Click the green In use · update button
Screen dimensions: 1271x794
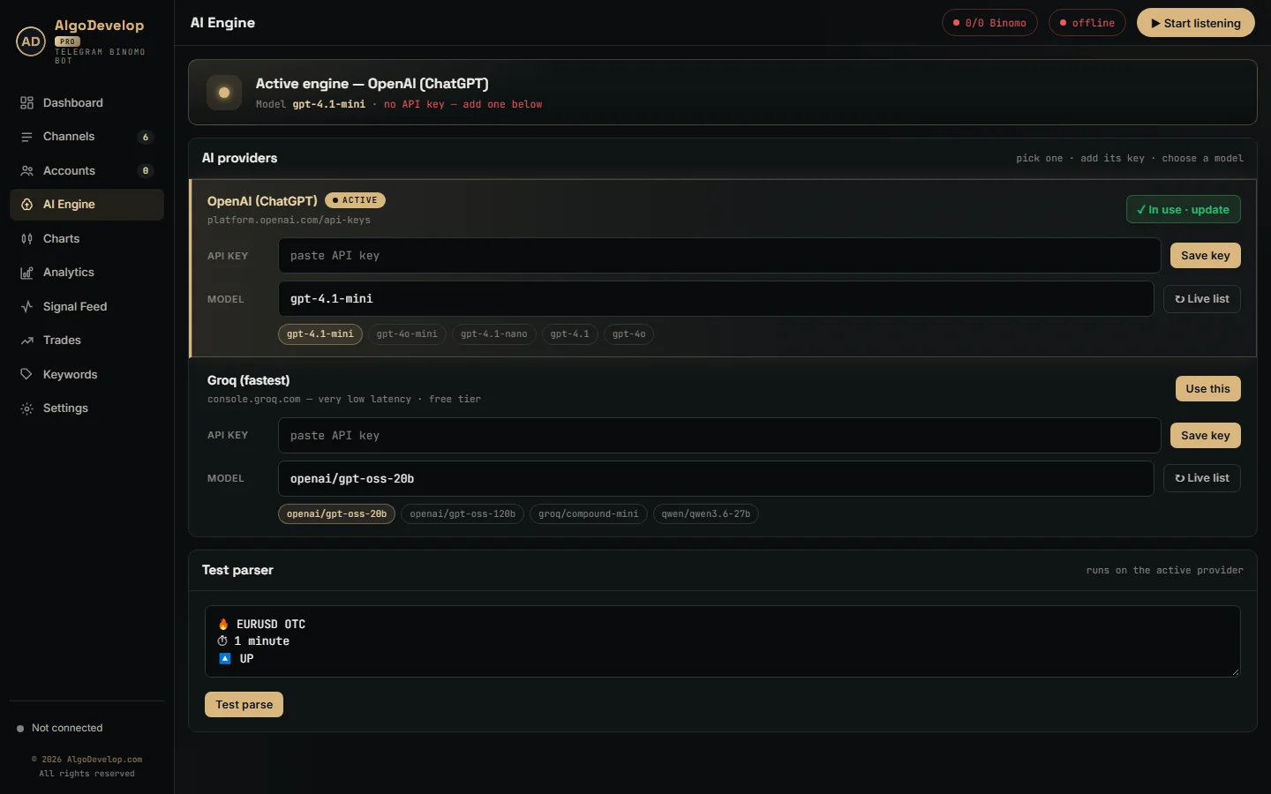1184,210
